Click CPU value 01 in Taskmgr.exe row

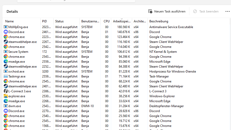(107, 76)
